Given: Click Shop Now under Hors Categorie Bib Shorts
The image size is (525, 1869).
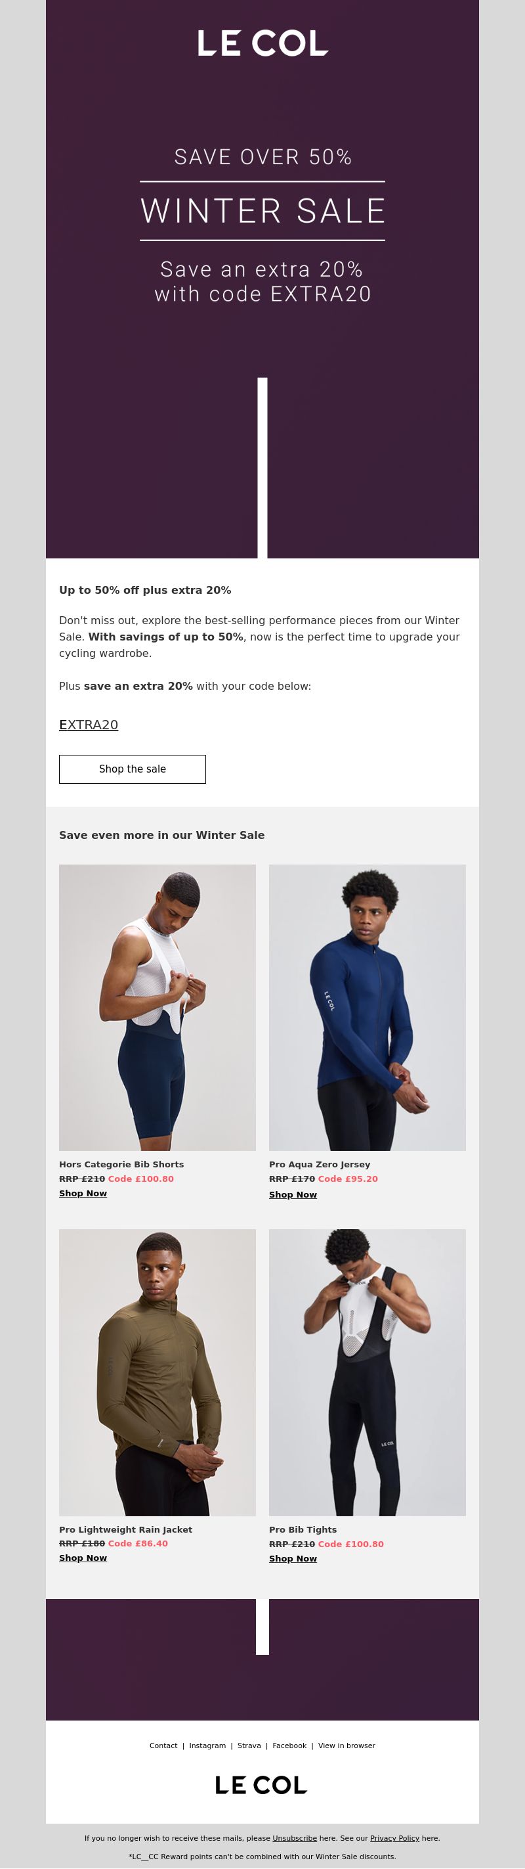Looking at the screenshot, I should click(83, 1194).
